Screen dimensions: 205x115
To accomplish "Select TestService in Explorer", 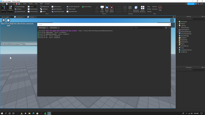I will pyautogui.click(x=184, y=52).
